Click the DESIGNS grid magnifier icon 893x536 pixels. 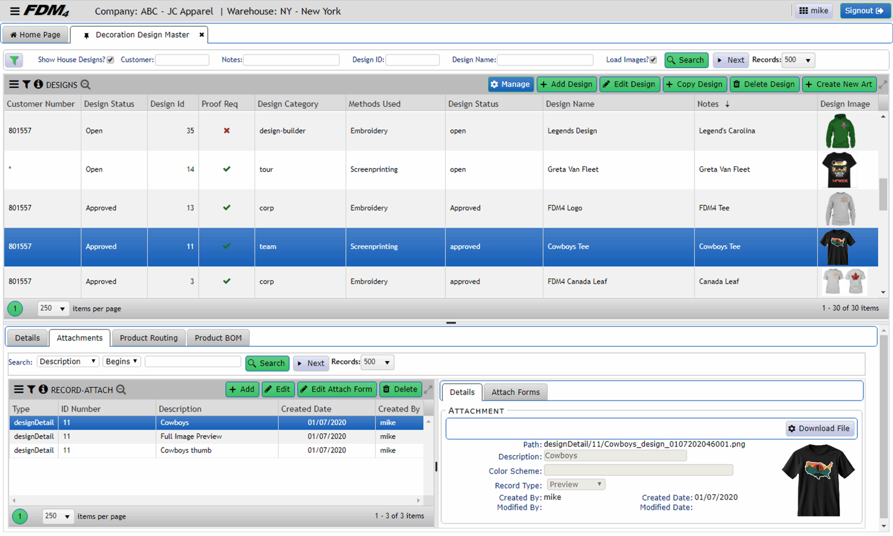pos(85,84)
